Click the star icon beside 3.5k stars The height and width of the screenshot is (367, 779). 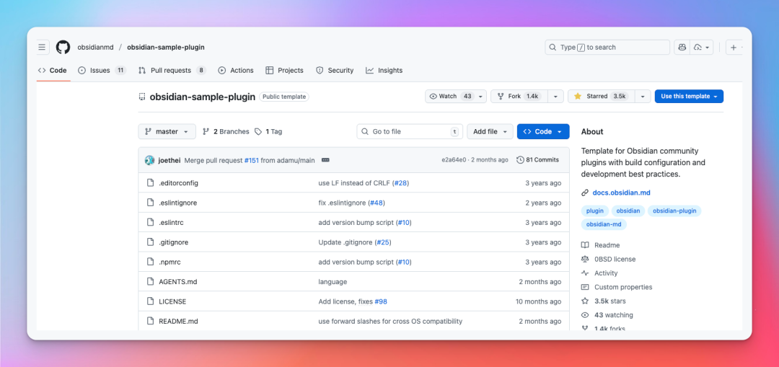585,301
